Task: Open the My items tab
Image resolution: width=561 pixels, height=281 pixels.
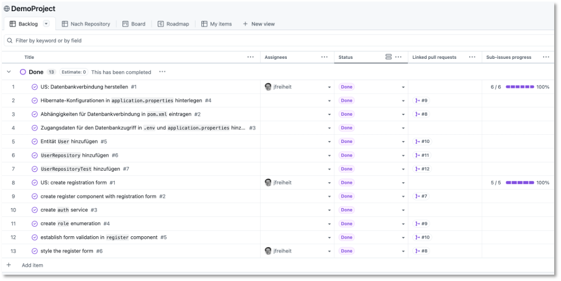Action: coord(216,24)
